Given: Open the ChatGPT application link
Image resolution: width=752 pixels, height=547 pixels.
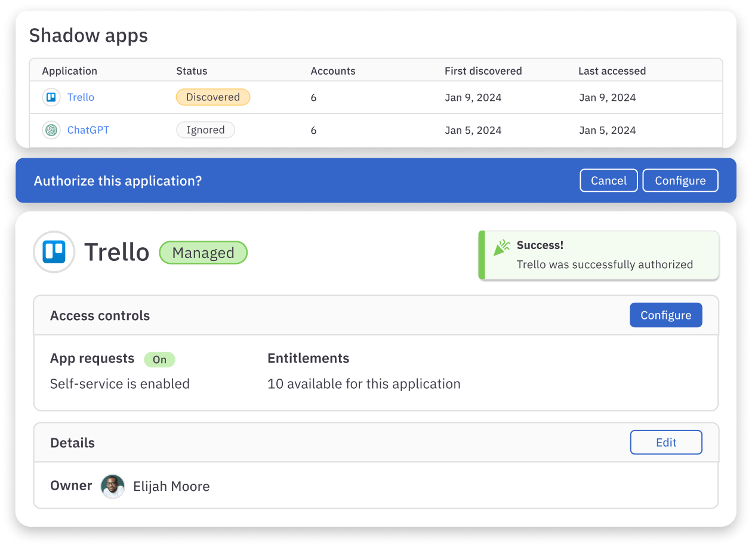Looking at the screenshot, I should pos(88,130).
